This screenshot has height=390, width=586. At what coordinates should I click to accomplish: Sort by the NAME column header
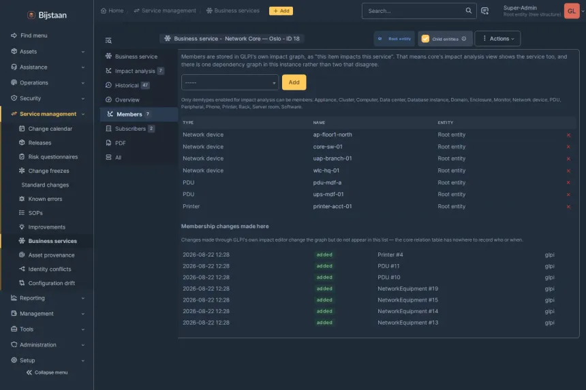pyautogui.click(x=319, y=123)
